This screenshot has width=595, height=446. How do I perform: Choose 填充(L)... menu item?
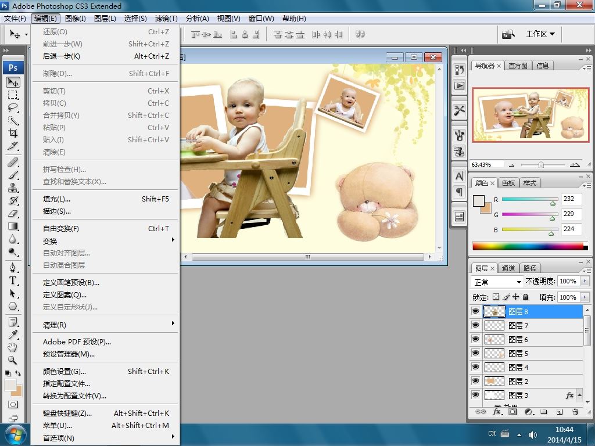pyautogui.click(x=106, y=199)
